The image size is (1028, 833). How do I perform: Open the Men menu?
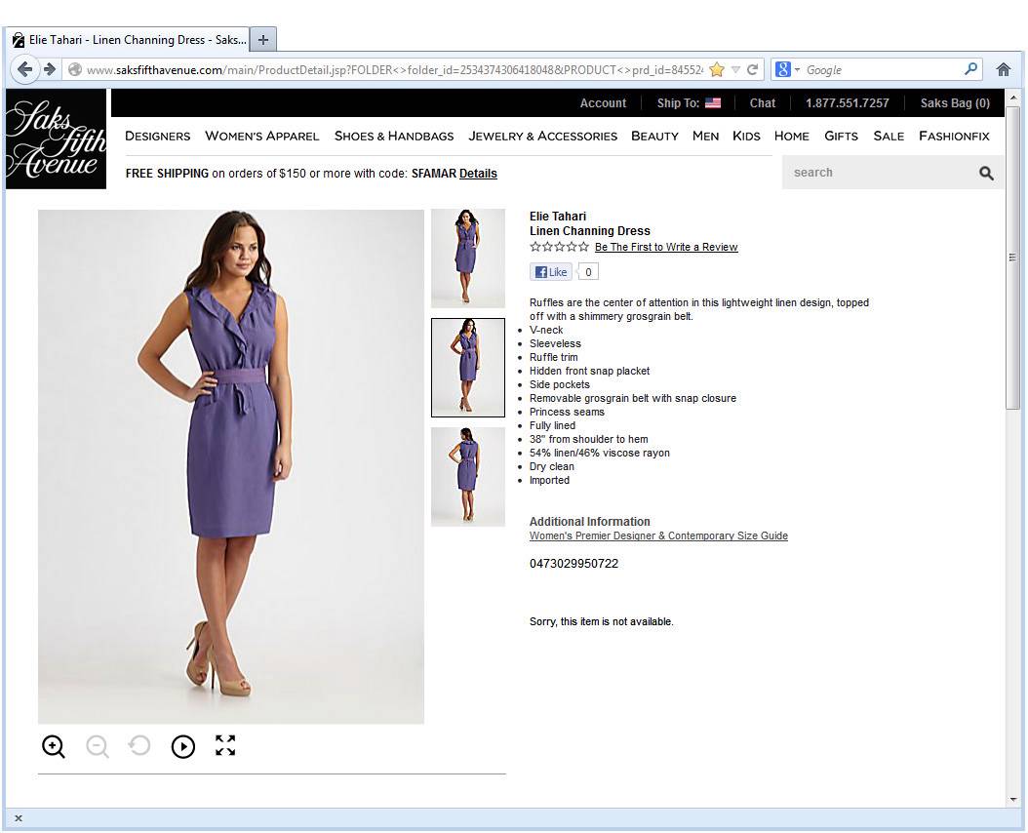(x=705, y=136)
